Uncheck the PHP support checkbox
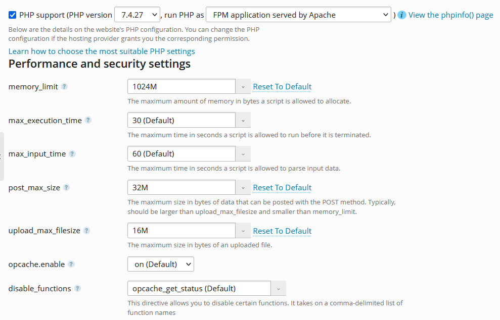This screenshot has width=500, height=320. click(13, 15)
